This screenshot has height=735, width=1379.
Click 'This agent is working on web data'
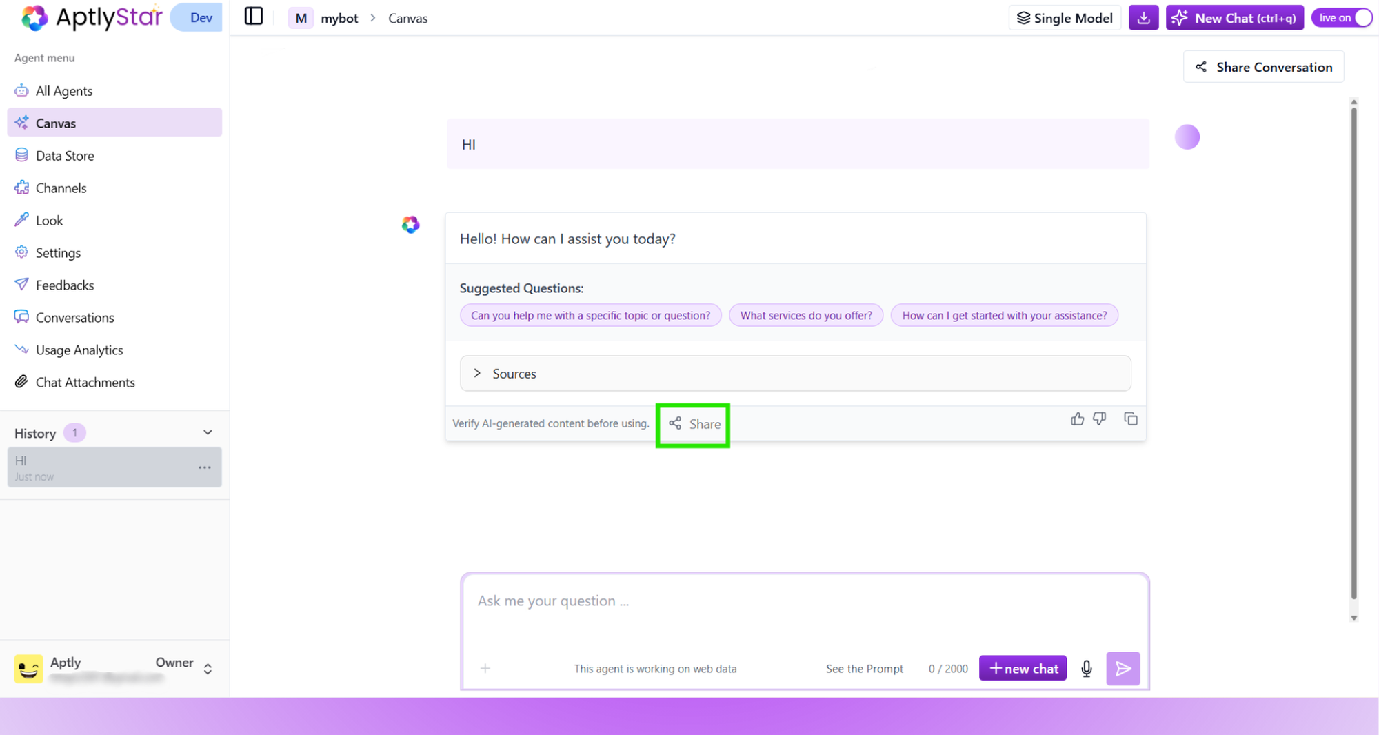click(x=655, y=668)
